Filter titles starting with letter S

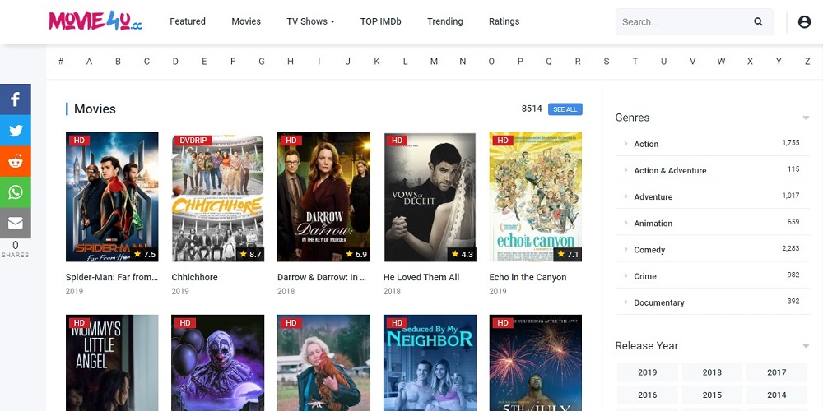tap(607, 62)
